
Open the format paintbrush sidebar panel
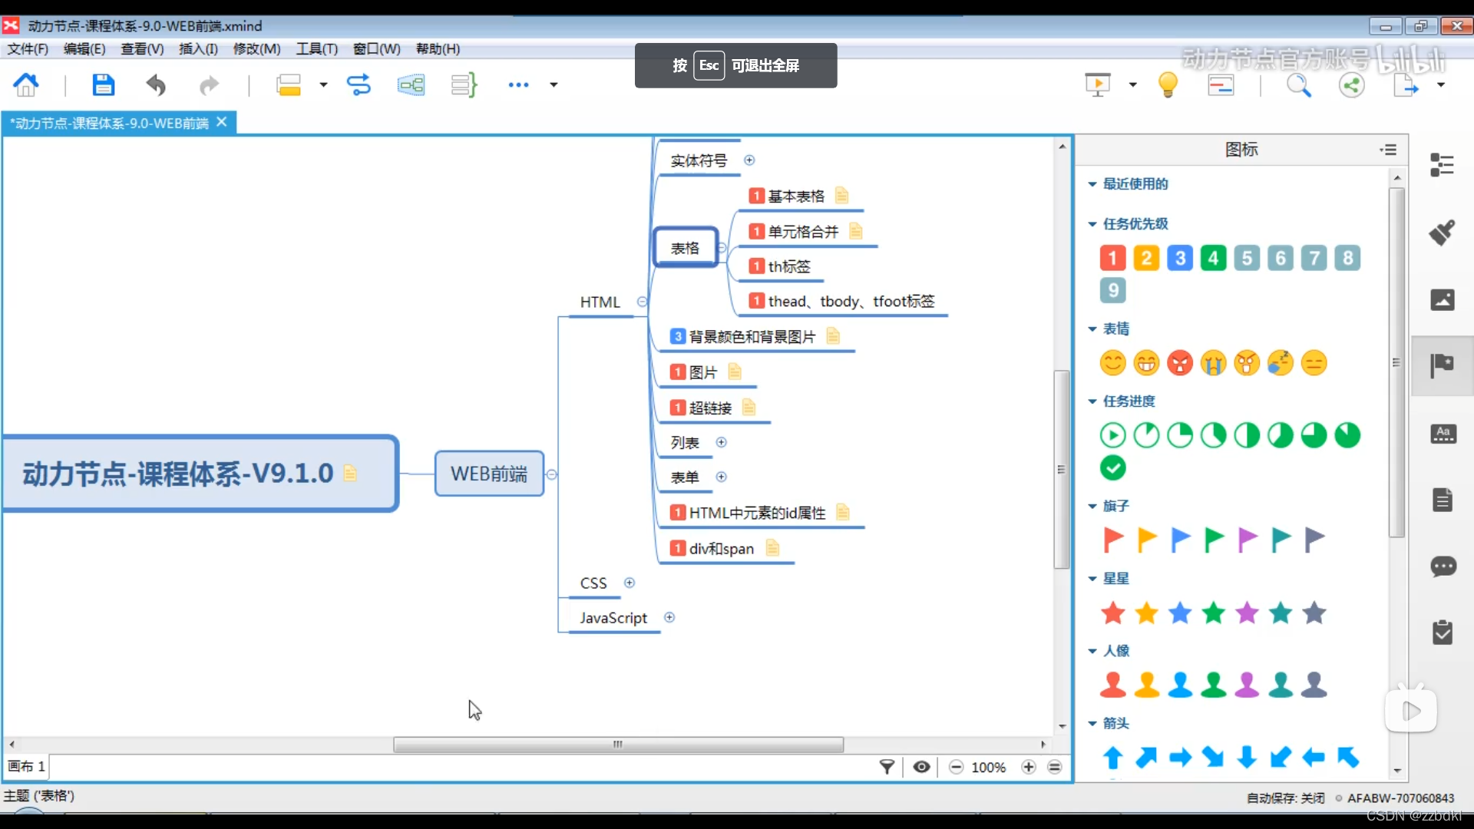coord(1443,232)
